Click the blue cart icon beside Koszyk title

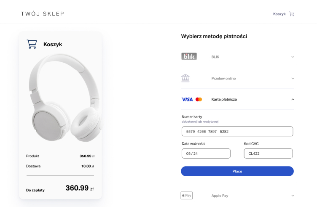(32, 44)
